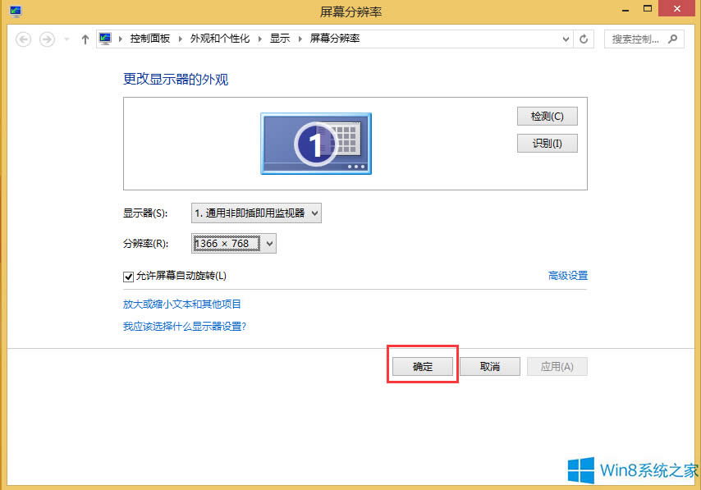Click the up-one-level arrow icon
The image size is (701, 490).
(85, 39)
